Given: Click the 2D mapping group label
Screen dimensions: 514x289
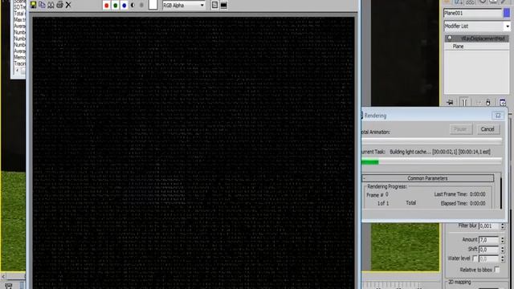Looking at the screenshot, I should (x=459, y=282).
